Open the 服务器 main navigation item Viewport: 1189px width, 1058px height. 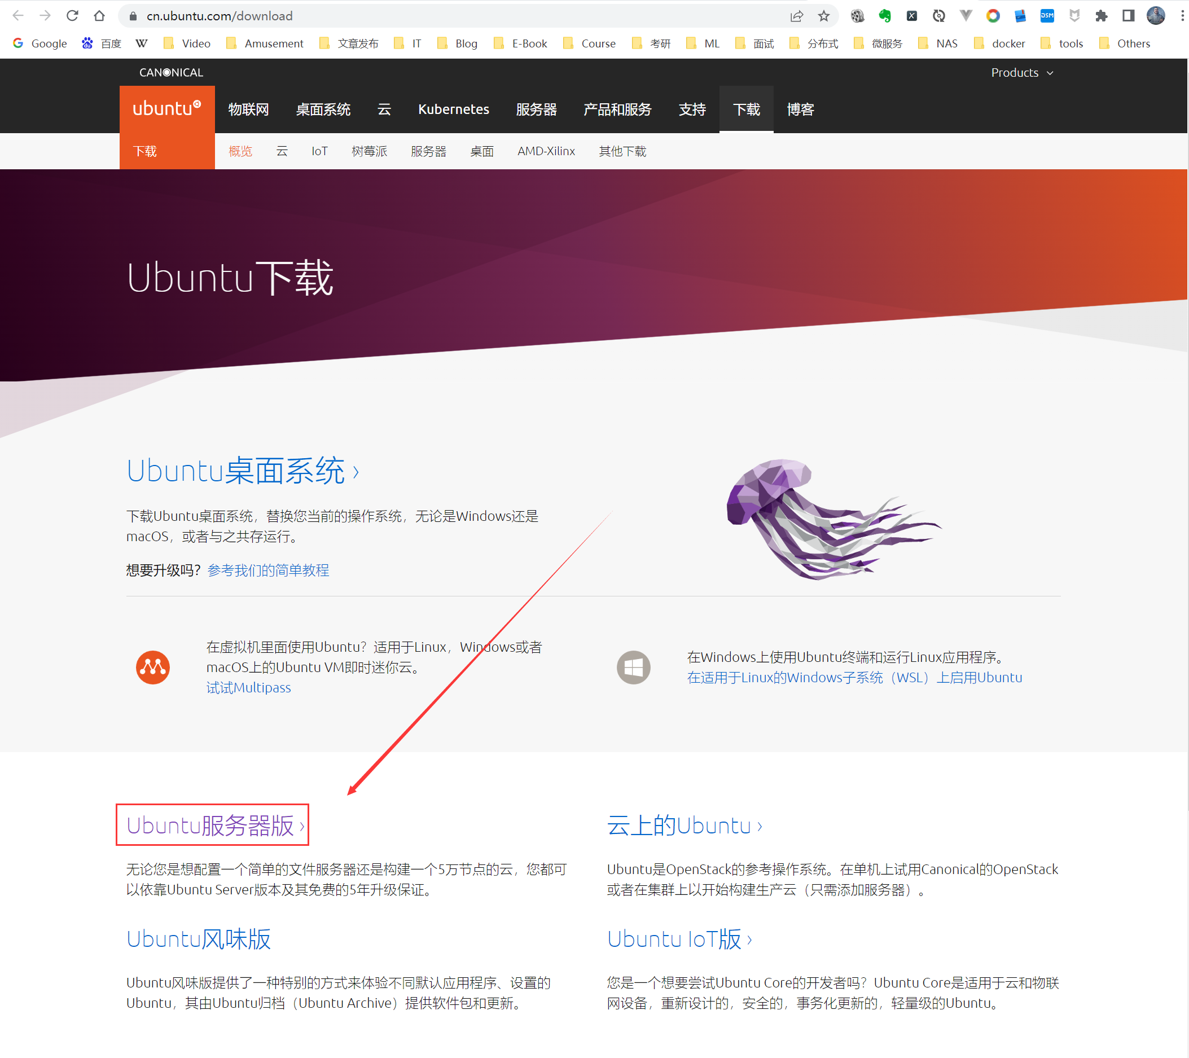coord(536,109)
